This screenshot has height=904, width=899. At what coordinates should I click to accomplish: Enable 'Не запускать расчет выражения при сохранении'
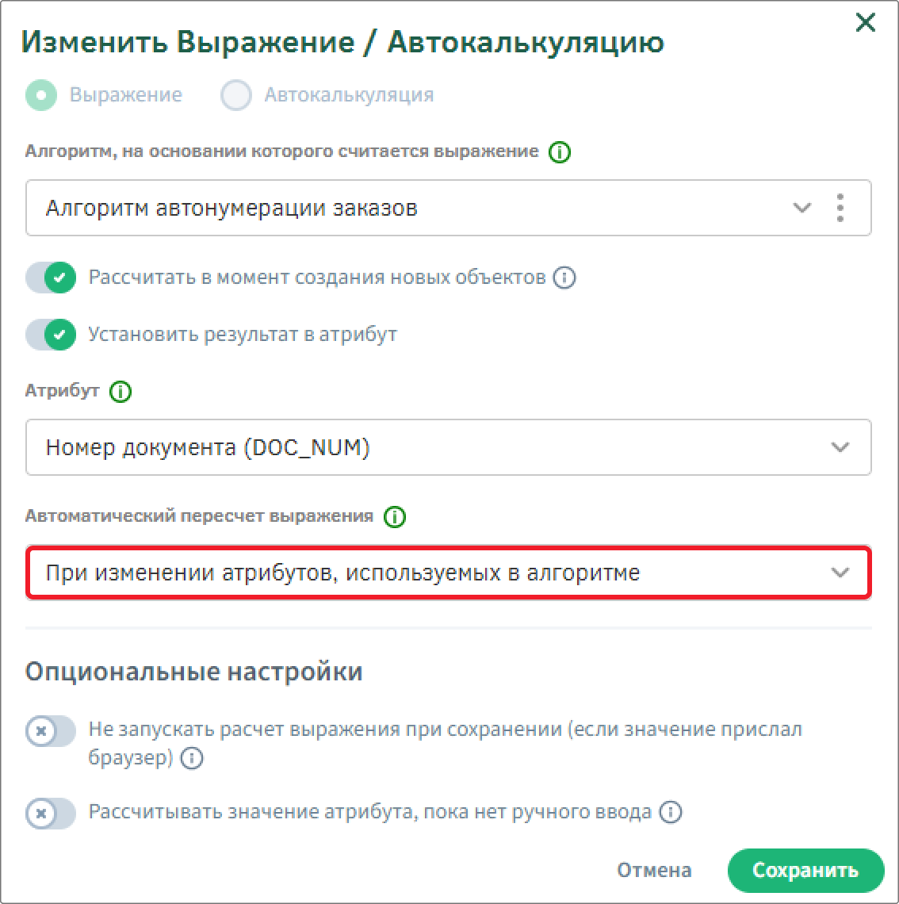click(x=51, y=732)
